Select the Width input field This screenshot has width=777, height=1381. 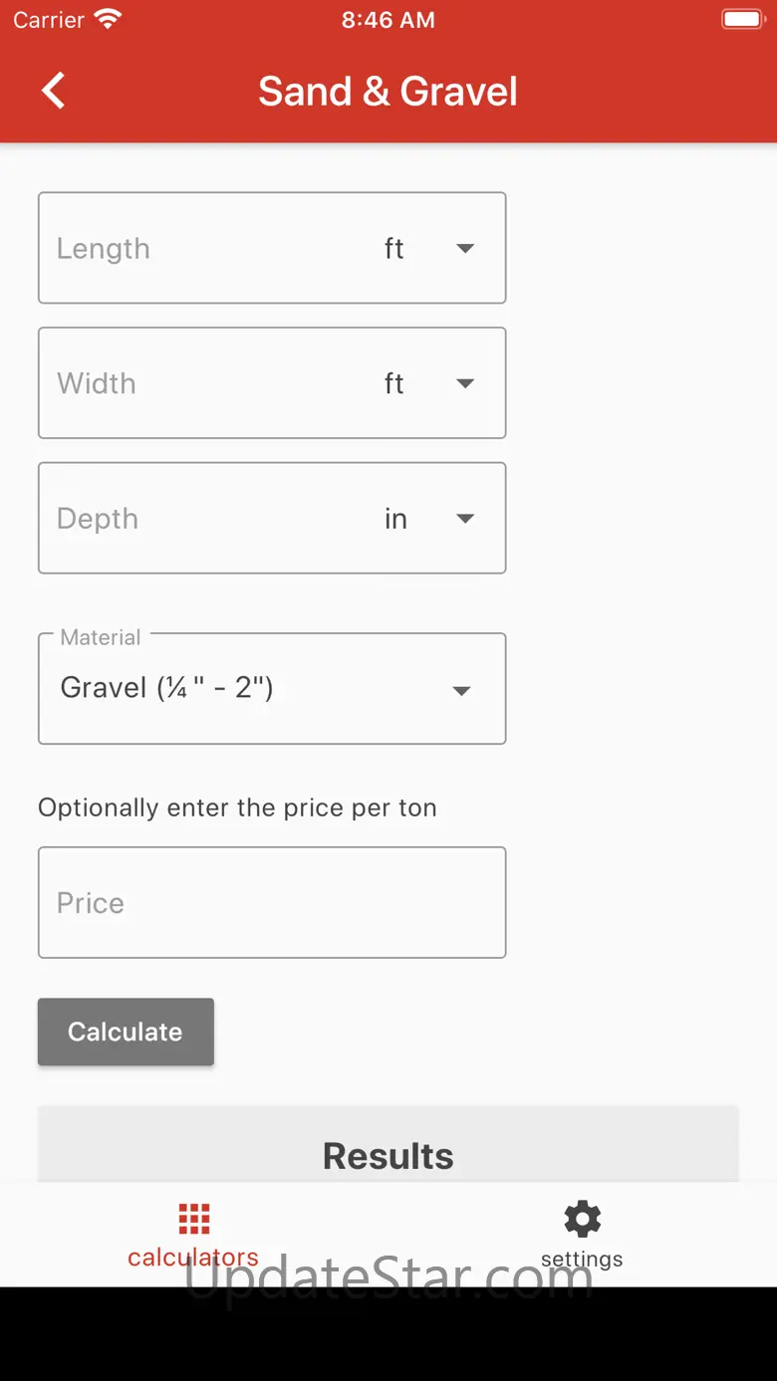tap(199, 384)
